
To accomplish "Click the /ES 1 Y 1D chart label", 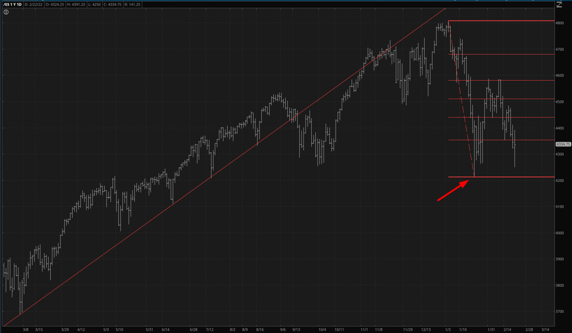I will tap(12, 4).
